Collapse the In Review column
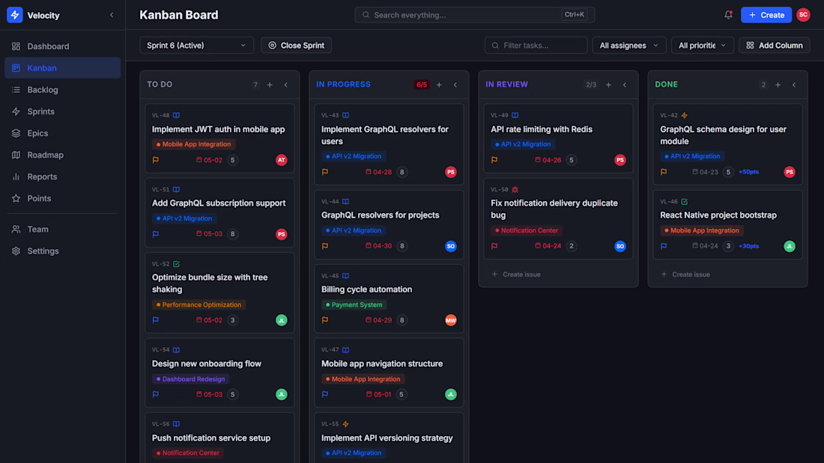 [x=625, y=85]
